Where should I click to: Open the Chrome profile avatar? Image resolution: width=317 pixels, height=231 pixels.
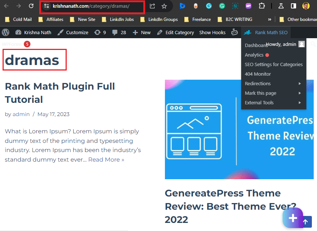[x=306, y=6]
